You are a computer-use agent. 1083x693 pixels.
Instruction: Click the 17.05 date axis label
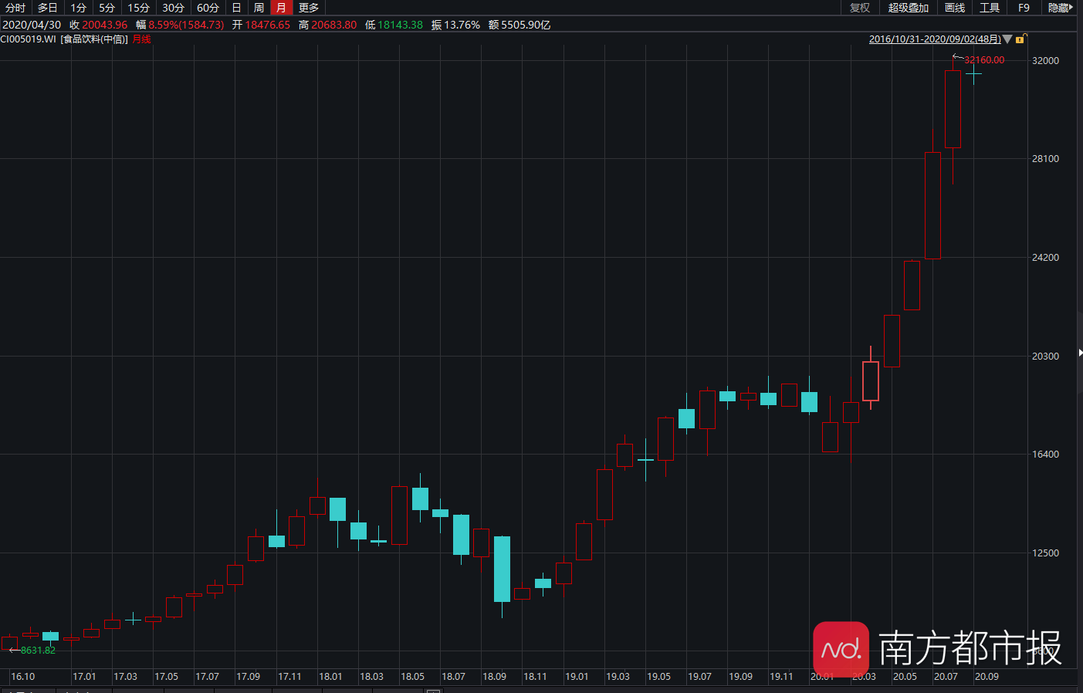tap(166, 677)
